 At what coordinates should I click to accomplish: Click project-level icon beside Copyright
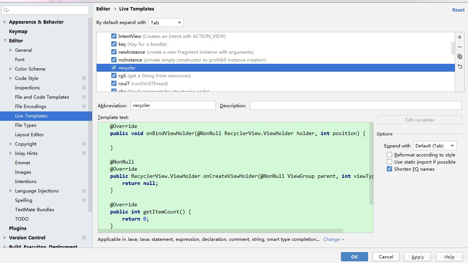pyautogui.click(x=84, y=144)
